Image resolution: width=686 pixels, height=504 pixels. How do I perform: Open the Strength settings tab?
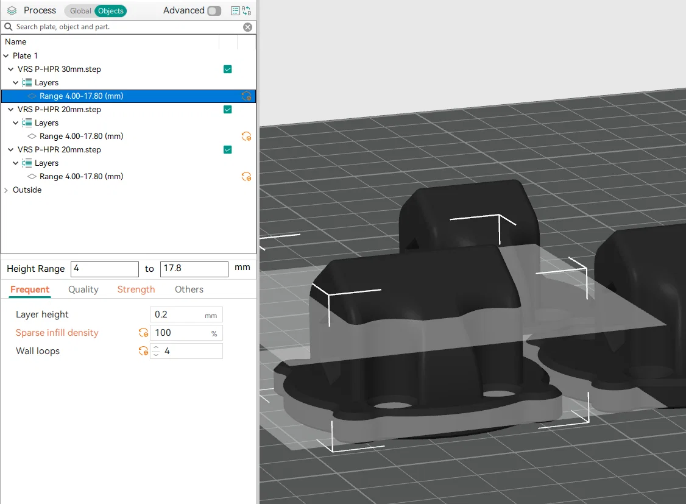(x=136, y=289)
